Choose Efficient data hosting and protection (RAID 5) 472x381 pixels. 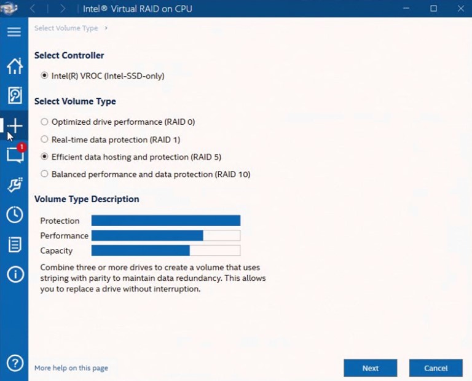(131, 157)
